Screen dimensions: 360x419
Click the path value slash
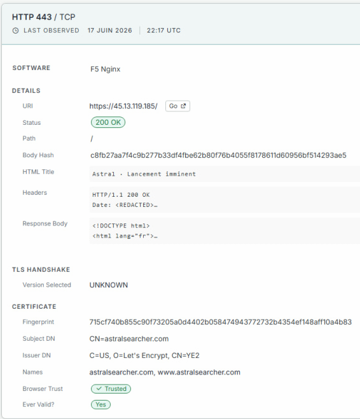92,139
